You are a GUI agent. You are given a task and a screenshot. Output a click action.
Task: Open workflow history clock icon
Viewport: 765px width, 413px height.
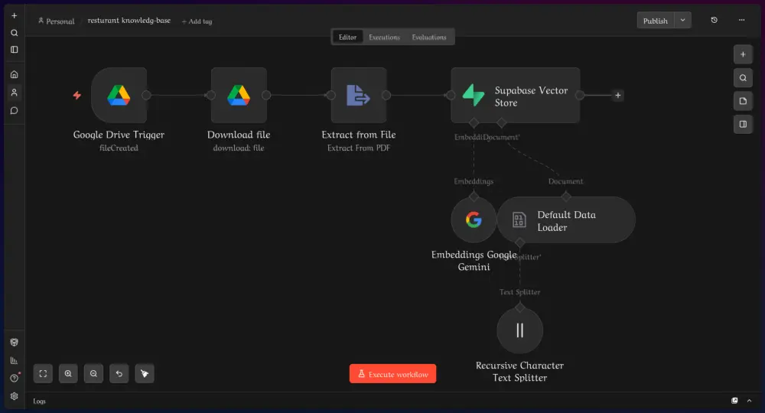click(x=715, y=20)
